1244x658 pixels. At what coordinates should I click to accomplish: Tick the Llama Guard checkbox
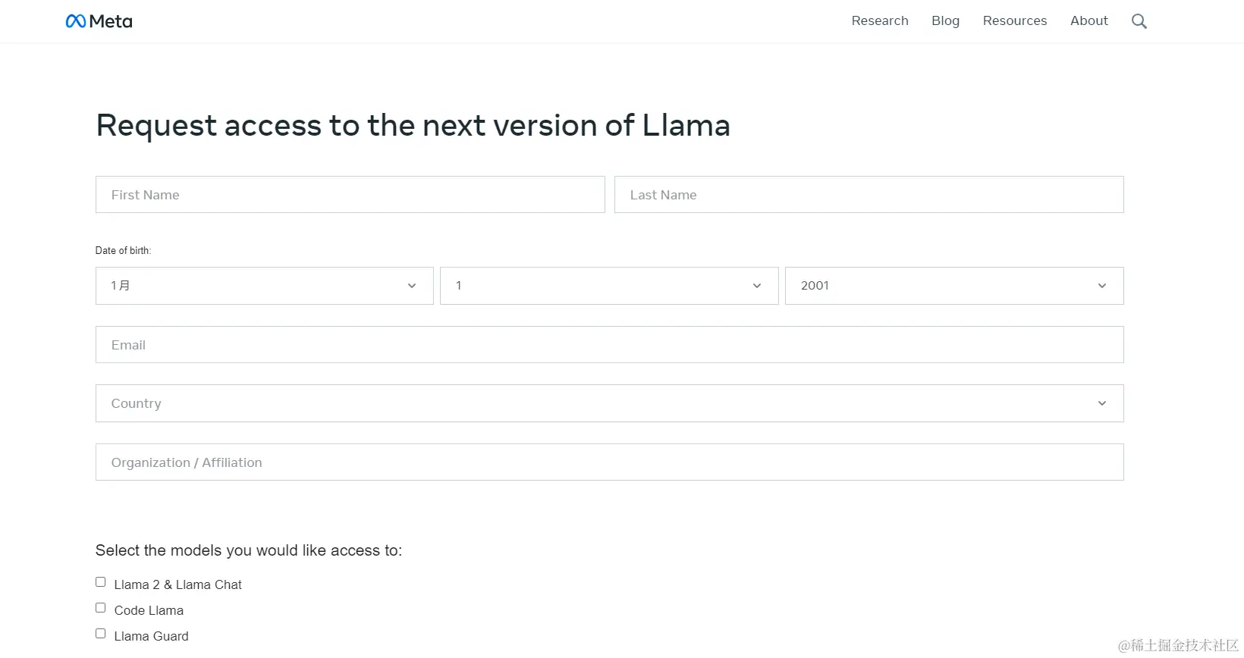[101, 634]
